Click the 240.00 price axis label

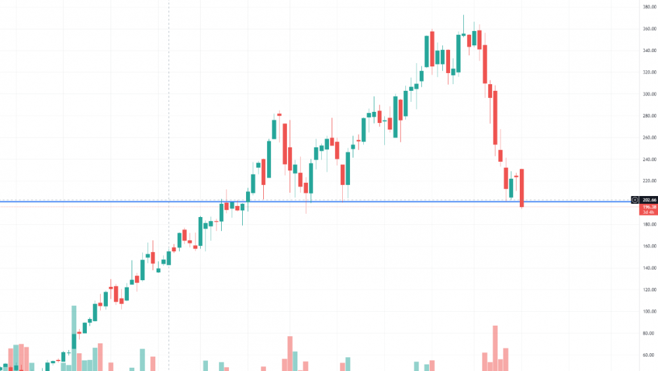point(649,159)
